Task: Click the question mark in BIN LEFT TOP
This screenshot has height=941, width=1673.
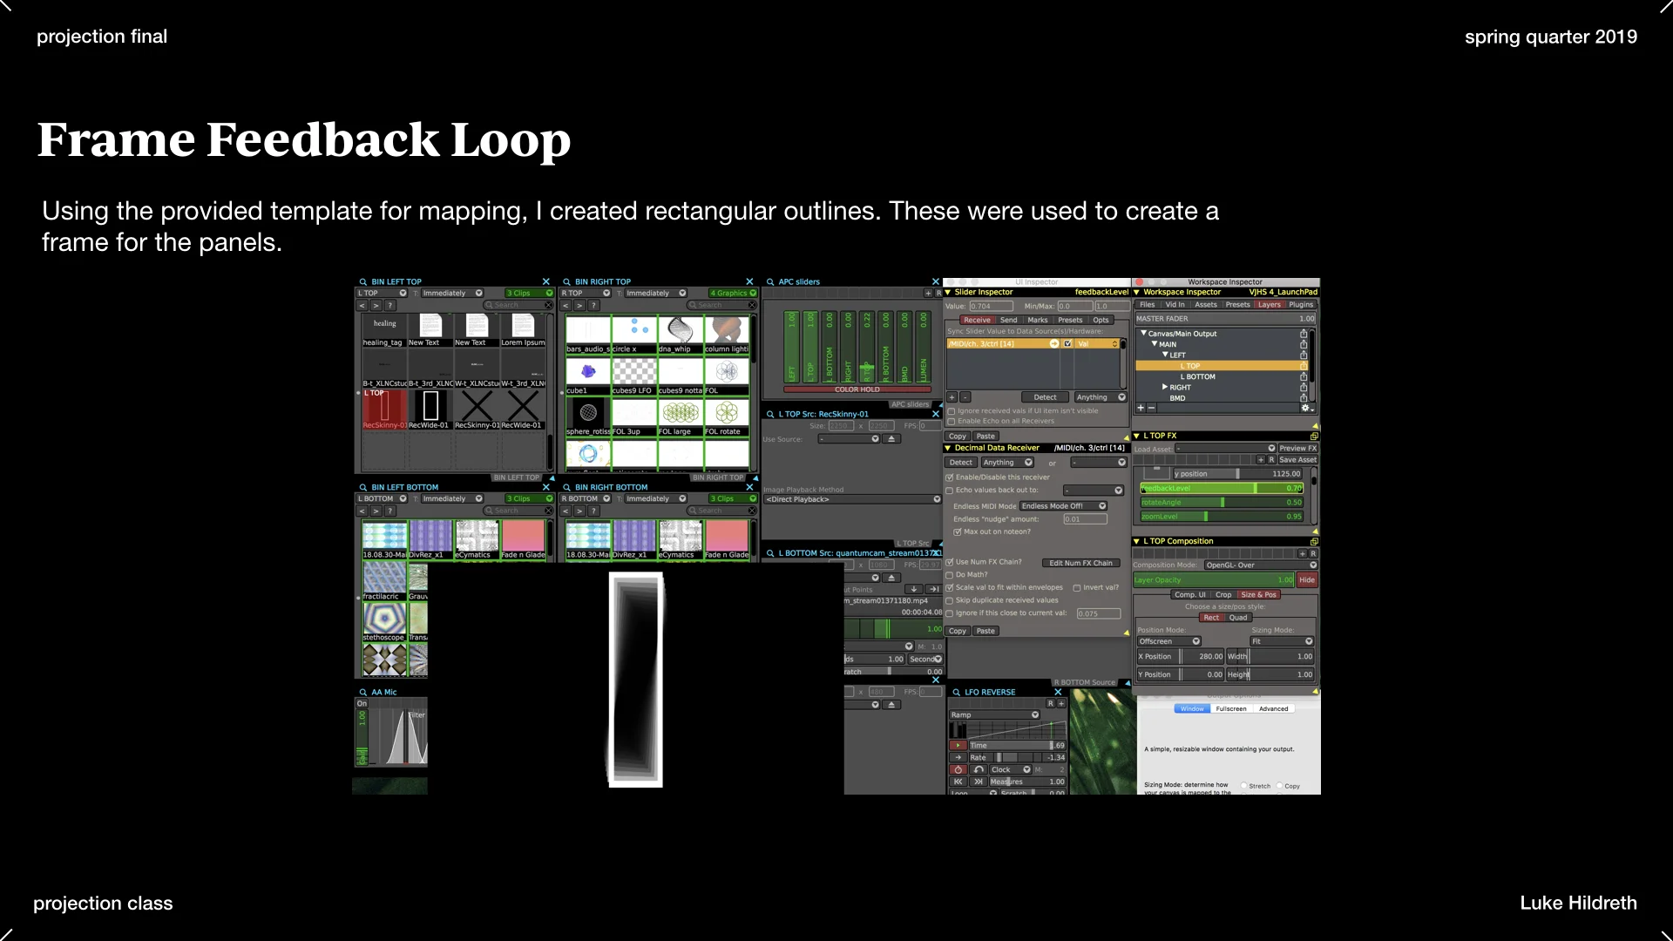Action: click(390, 306)
